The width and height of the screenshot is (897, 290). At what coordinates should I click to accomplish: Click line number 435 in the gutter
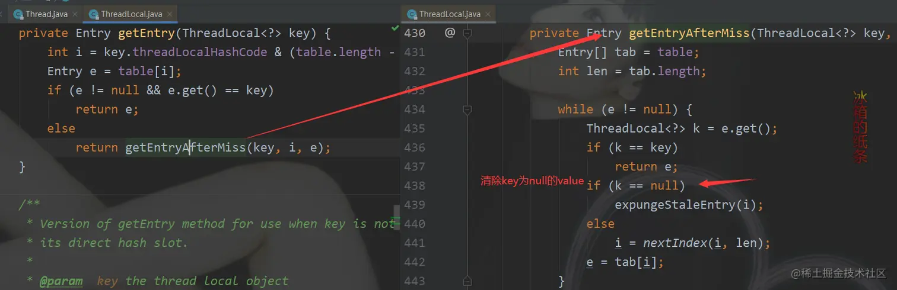(x=415, y=128)
